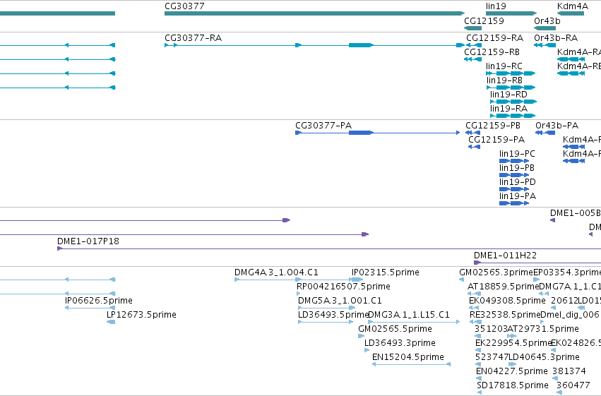Click EST DMG5A.3_1.001.C1
601x396 pixels.
coord(326,308)
